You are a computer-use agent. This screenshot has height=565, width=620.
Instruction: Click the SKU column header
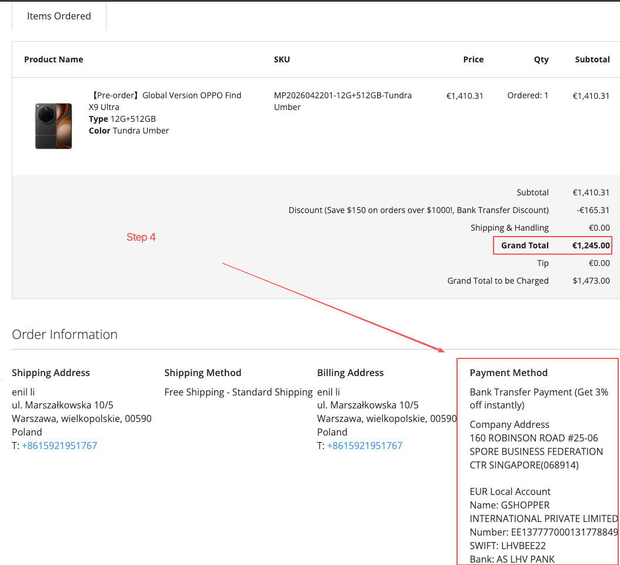[282, 59]
